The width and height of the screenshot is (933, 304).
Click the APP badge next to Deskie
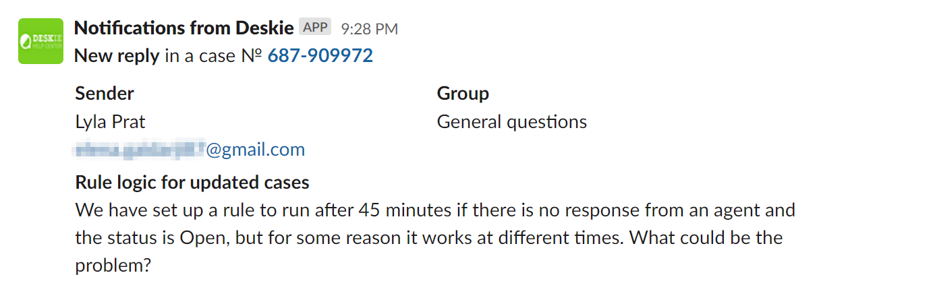(315, 28)
